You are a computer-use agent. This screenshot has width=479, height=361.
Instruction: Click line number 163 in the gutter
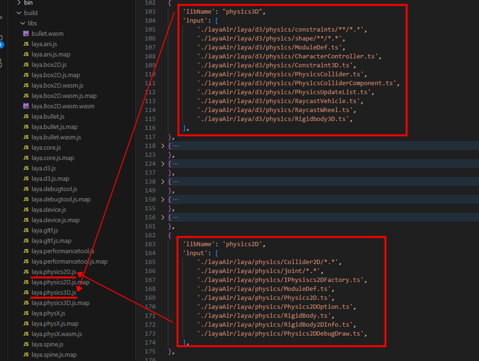(x=150, y=244)
